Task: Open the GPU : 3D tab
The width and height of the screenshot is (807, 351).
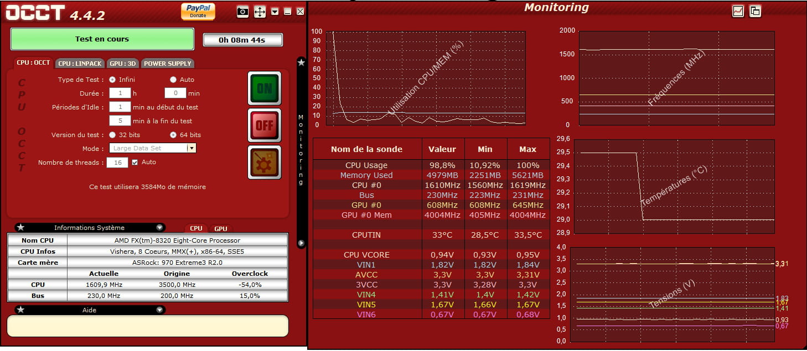Action: pos(123,64)
